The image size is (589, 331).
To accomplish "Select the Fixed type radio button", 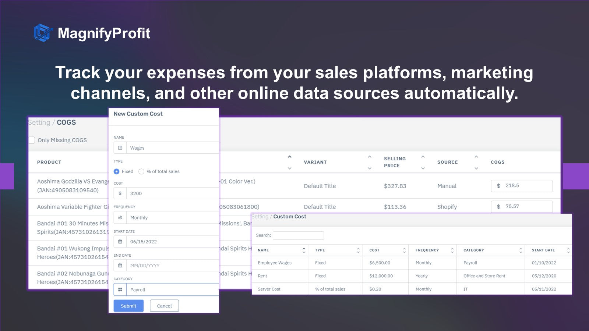I will coord(116,171).
